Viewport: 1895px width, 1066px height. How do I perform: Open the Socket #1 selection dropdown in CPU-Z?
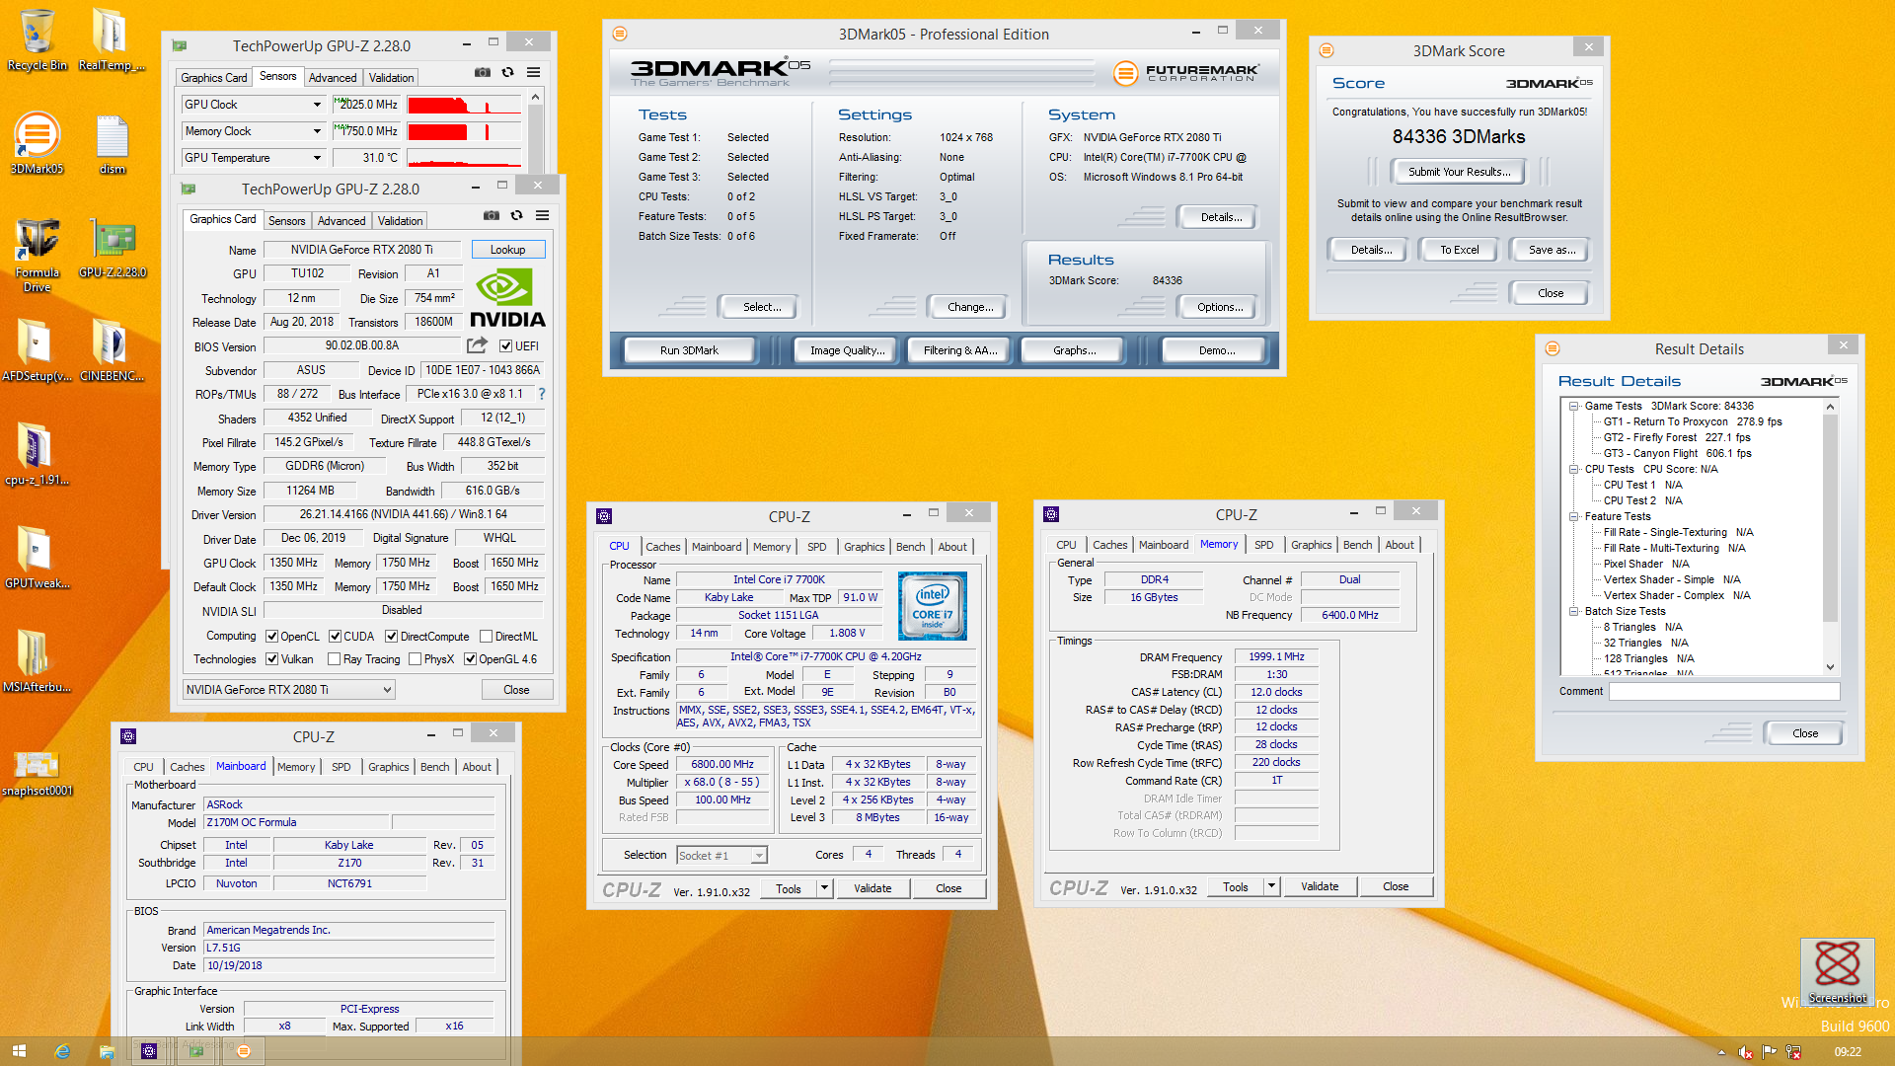click(722, 856)
